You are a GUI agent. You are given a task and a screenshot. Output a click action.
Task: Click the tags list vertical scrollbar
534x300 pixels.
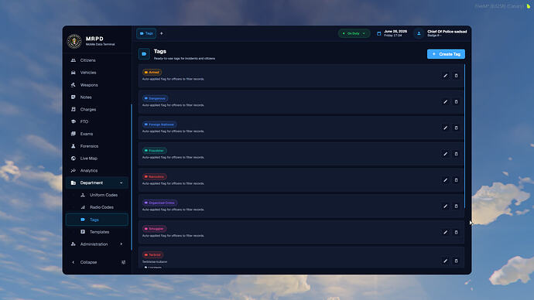click(464, 136)
